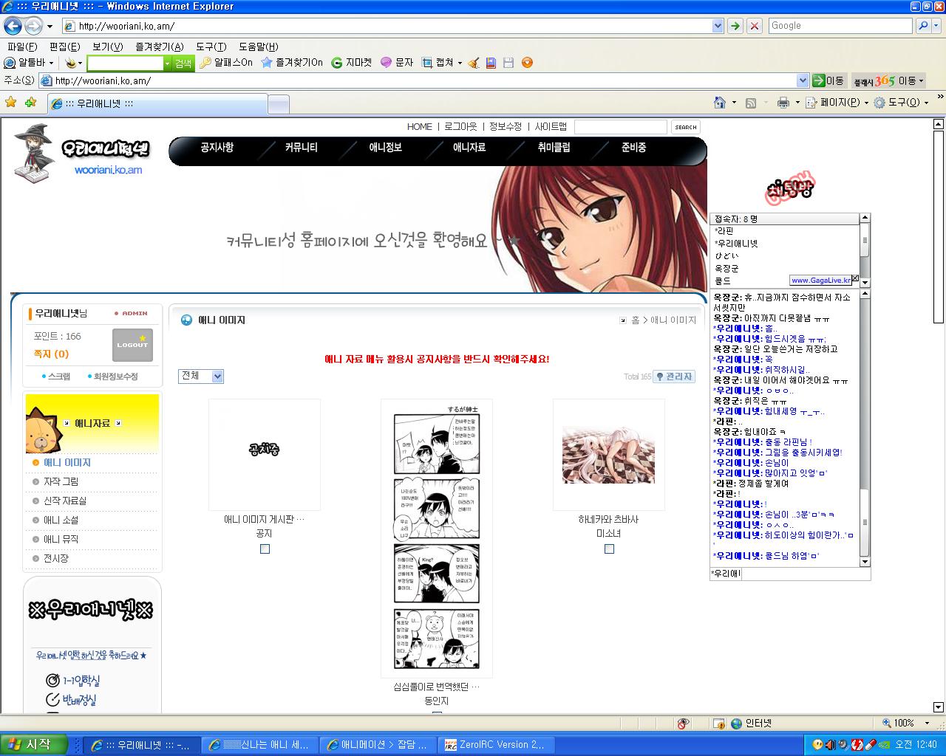Click the broom cleanup icon in ALToolbar
The image size is (946, 756).
(x=474, y=63)
